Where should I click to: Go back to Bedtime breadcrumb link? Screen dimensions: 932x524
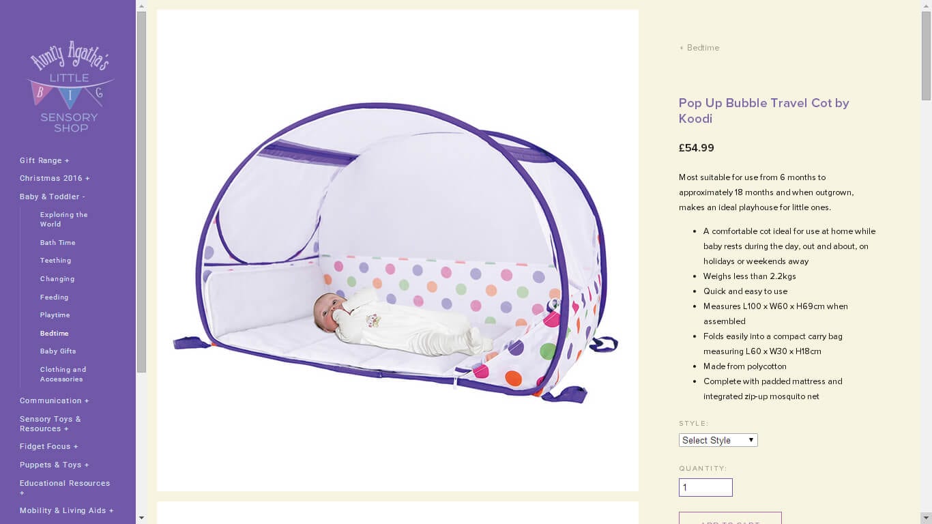[x=699, y=48]
